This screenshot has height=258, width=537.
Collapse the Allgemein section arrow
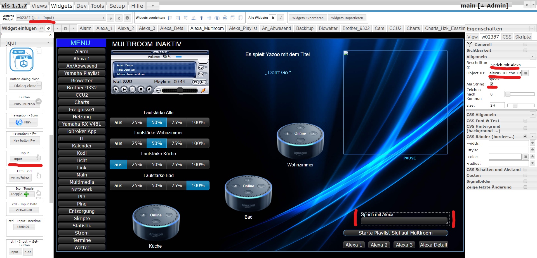tap(533, 57)
